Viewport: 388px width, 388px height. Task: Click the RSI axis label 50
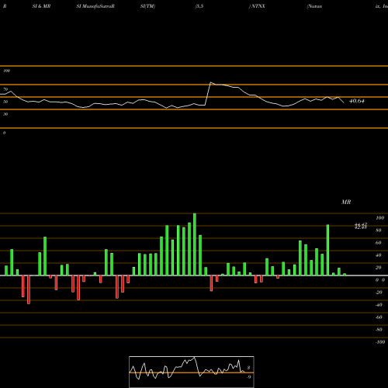pyautogui.click(x=5, y=102)
